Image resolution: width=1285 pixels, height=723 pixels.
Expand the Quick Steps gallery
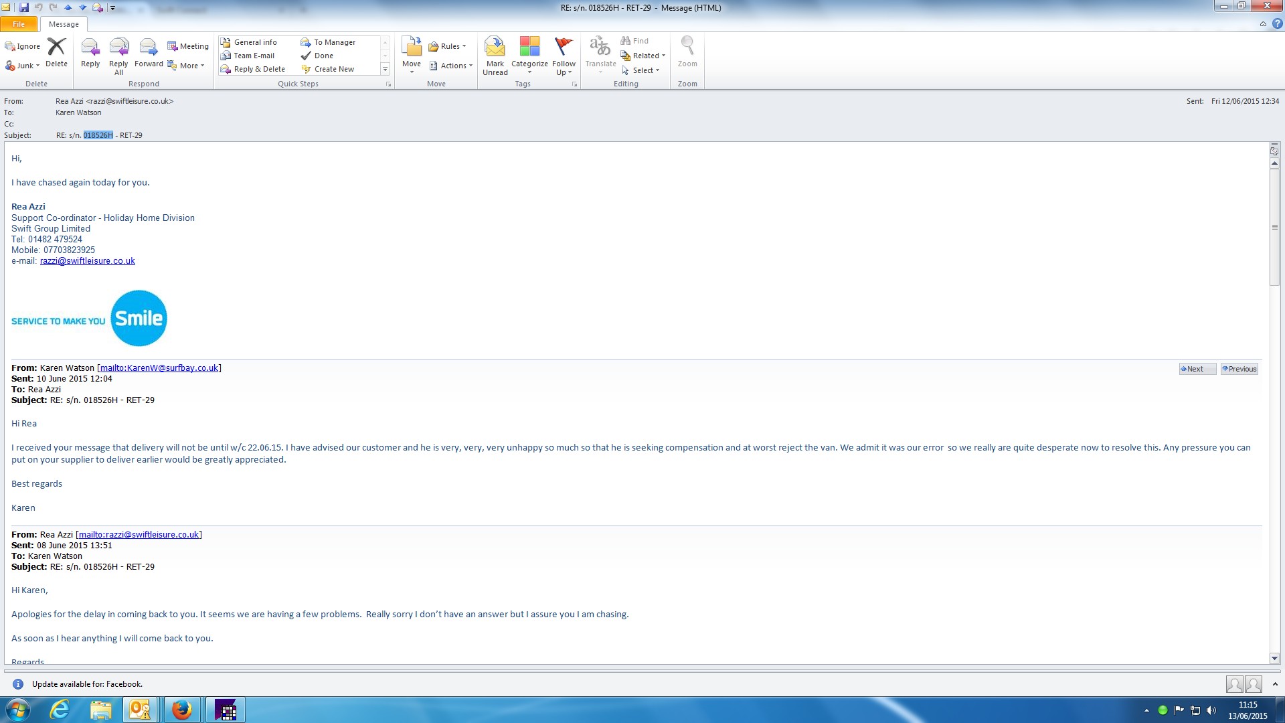tap(385, 69)
